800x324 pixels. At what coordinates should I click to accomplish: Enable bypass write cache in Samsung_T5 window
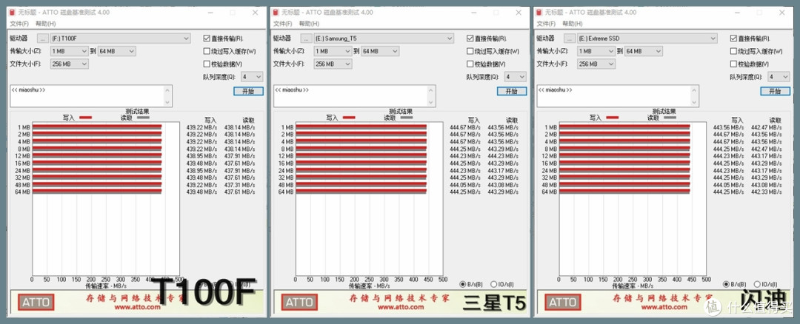pos(470,51)
